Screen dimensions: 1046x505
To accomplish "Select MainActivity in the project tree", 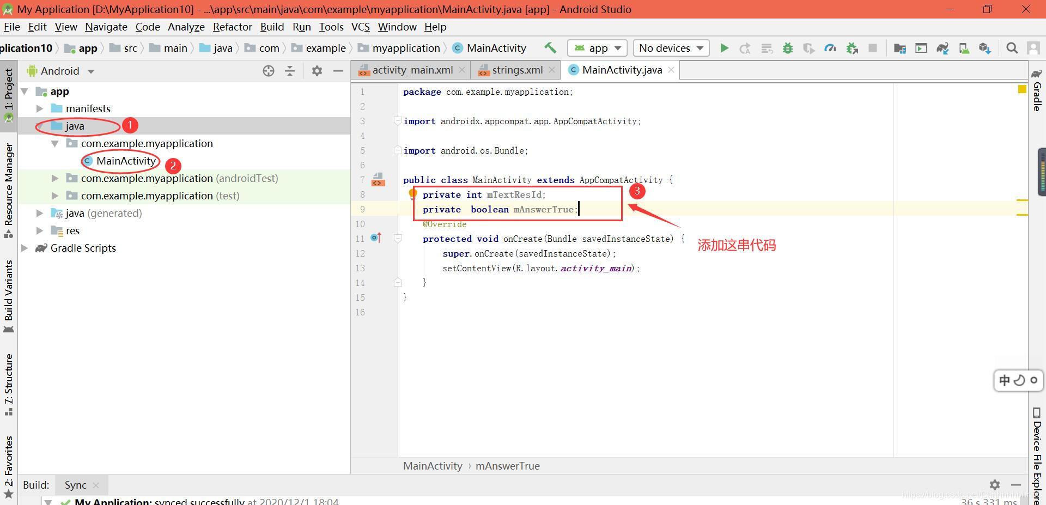I will point(126,161).
